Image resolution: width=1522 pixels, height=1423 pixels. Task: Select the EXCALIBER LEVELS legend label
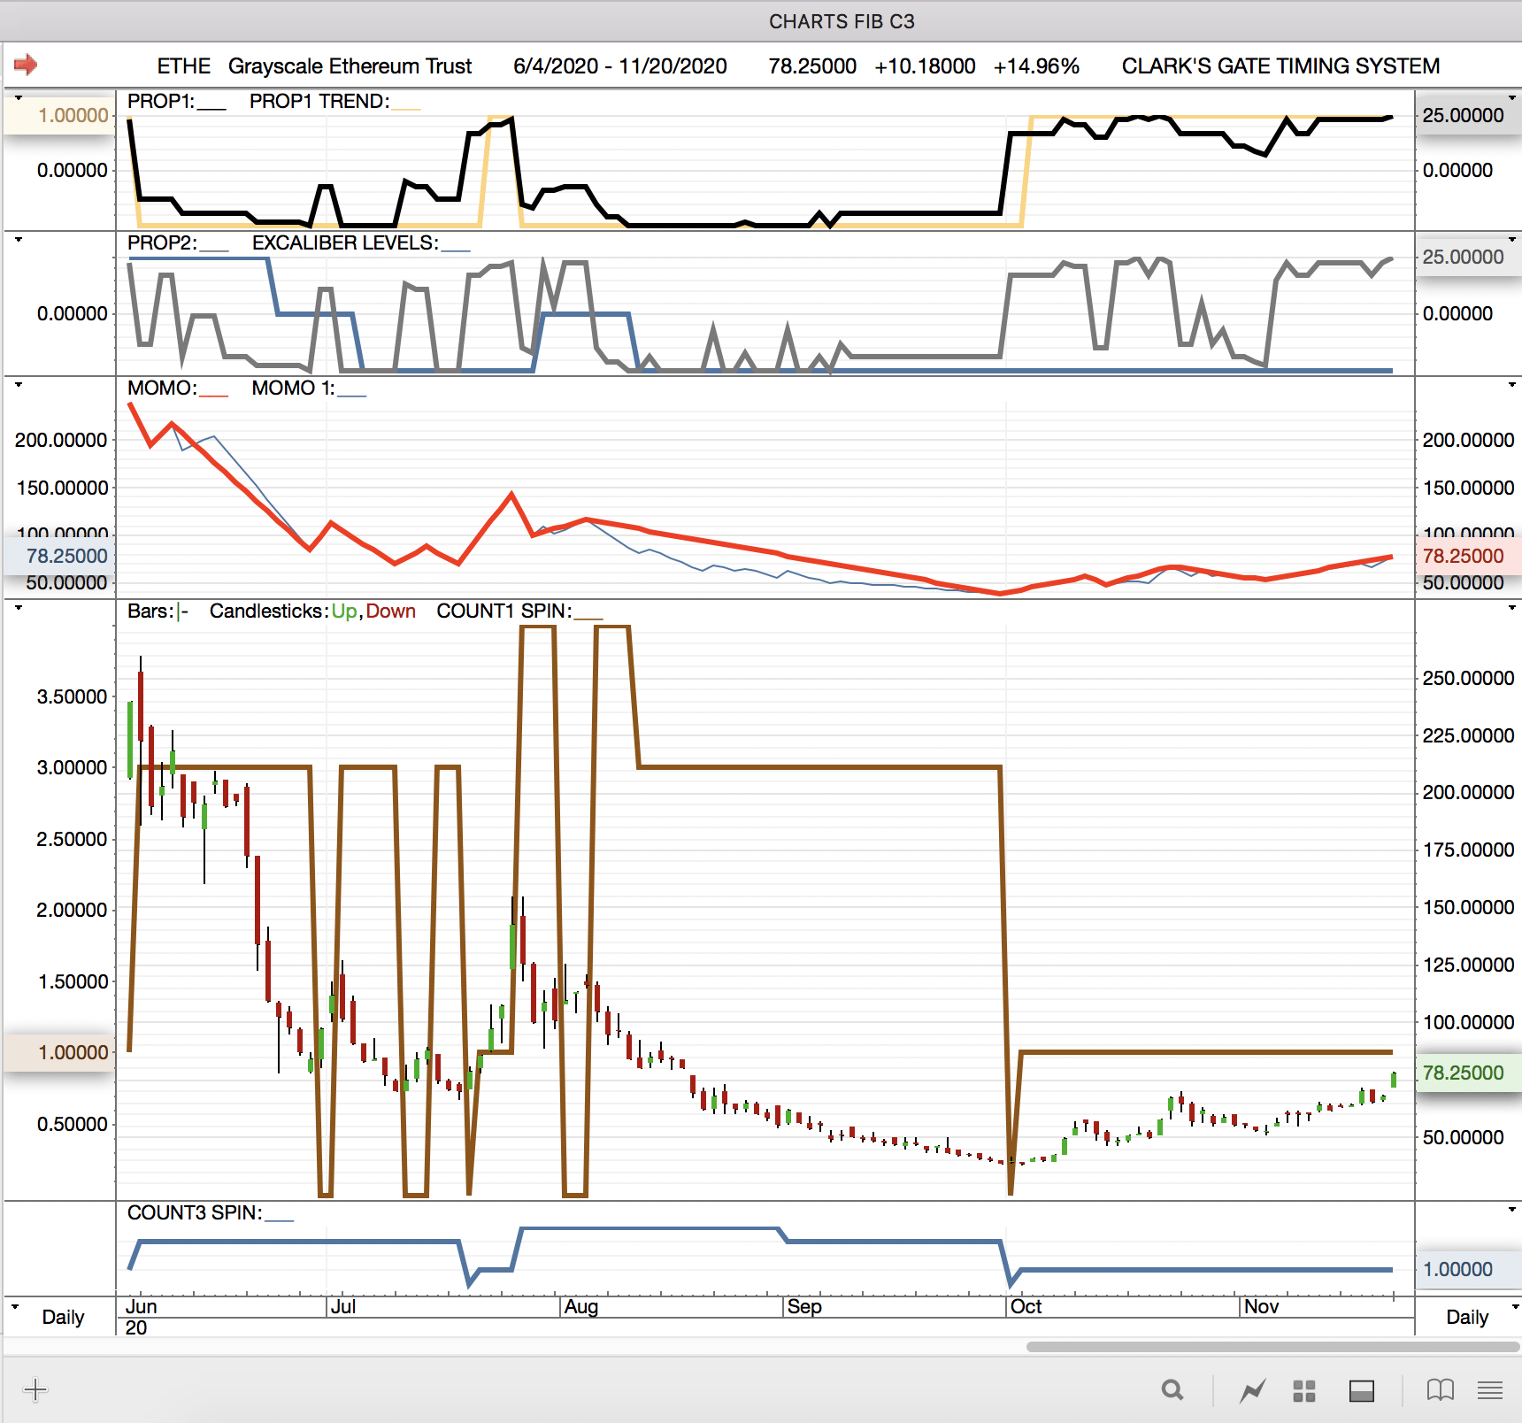click(x=344, y=242)
